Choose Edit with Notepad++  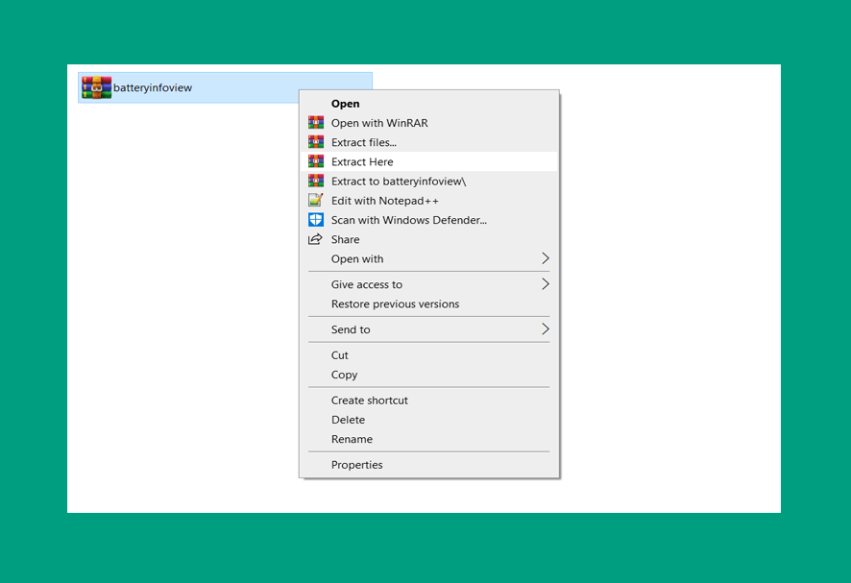point(428,201)
